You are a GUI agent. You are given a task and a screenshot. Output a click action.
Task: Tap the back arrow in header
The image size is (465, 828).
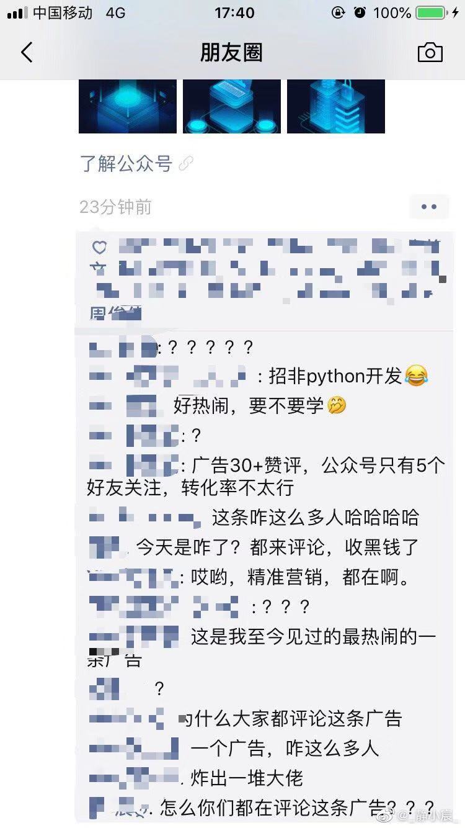tap(27, 53)
